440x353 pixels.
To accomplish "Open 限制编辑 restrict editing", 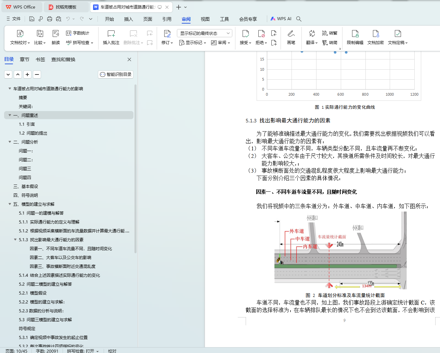I will (x=355, y=37).
